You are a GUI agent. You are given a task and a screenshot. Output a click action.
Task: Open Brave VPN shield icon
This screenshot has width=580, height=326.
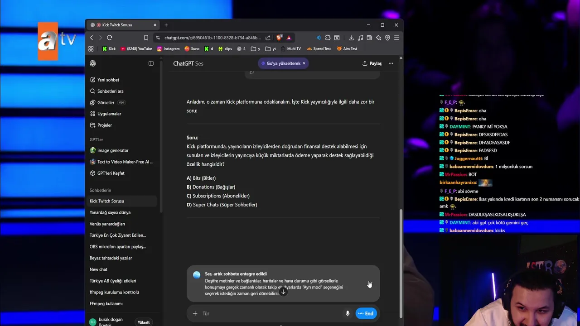point(387,38)
